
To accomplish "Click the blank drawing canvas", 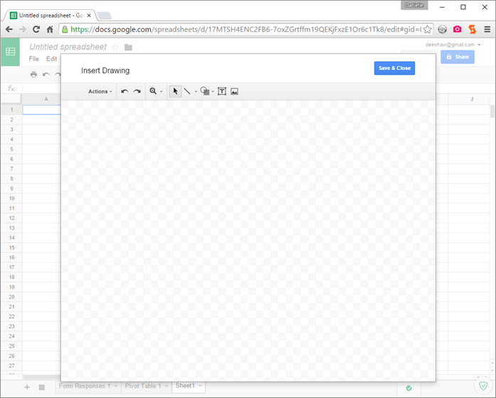I will 248,235.
